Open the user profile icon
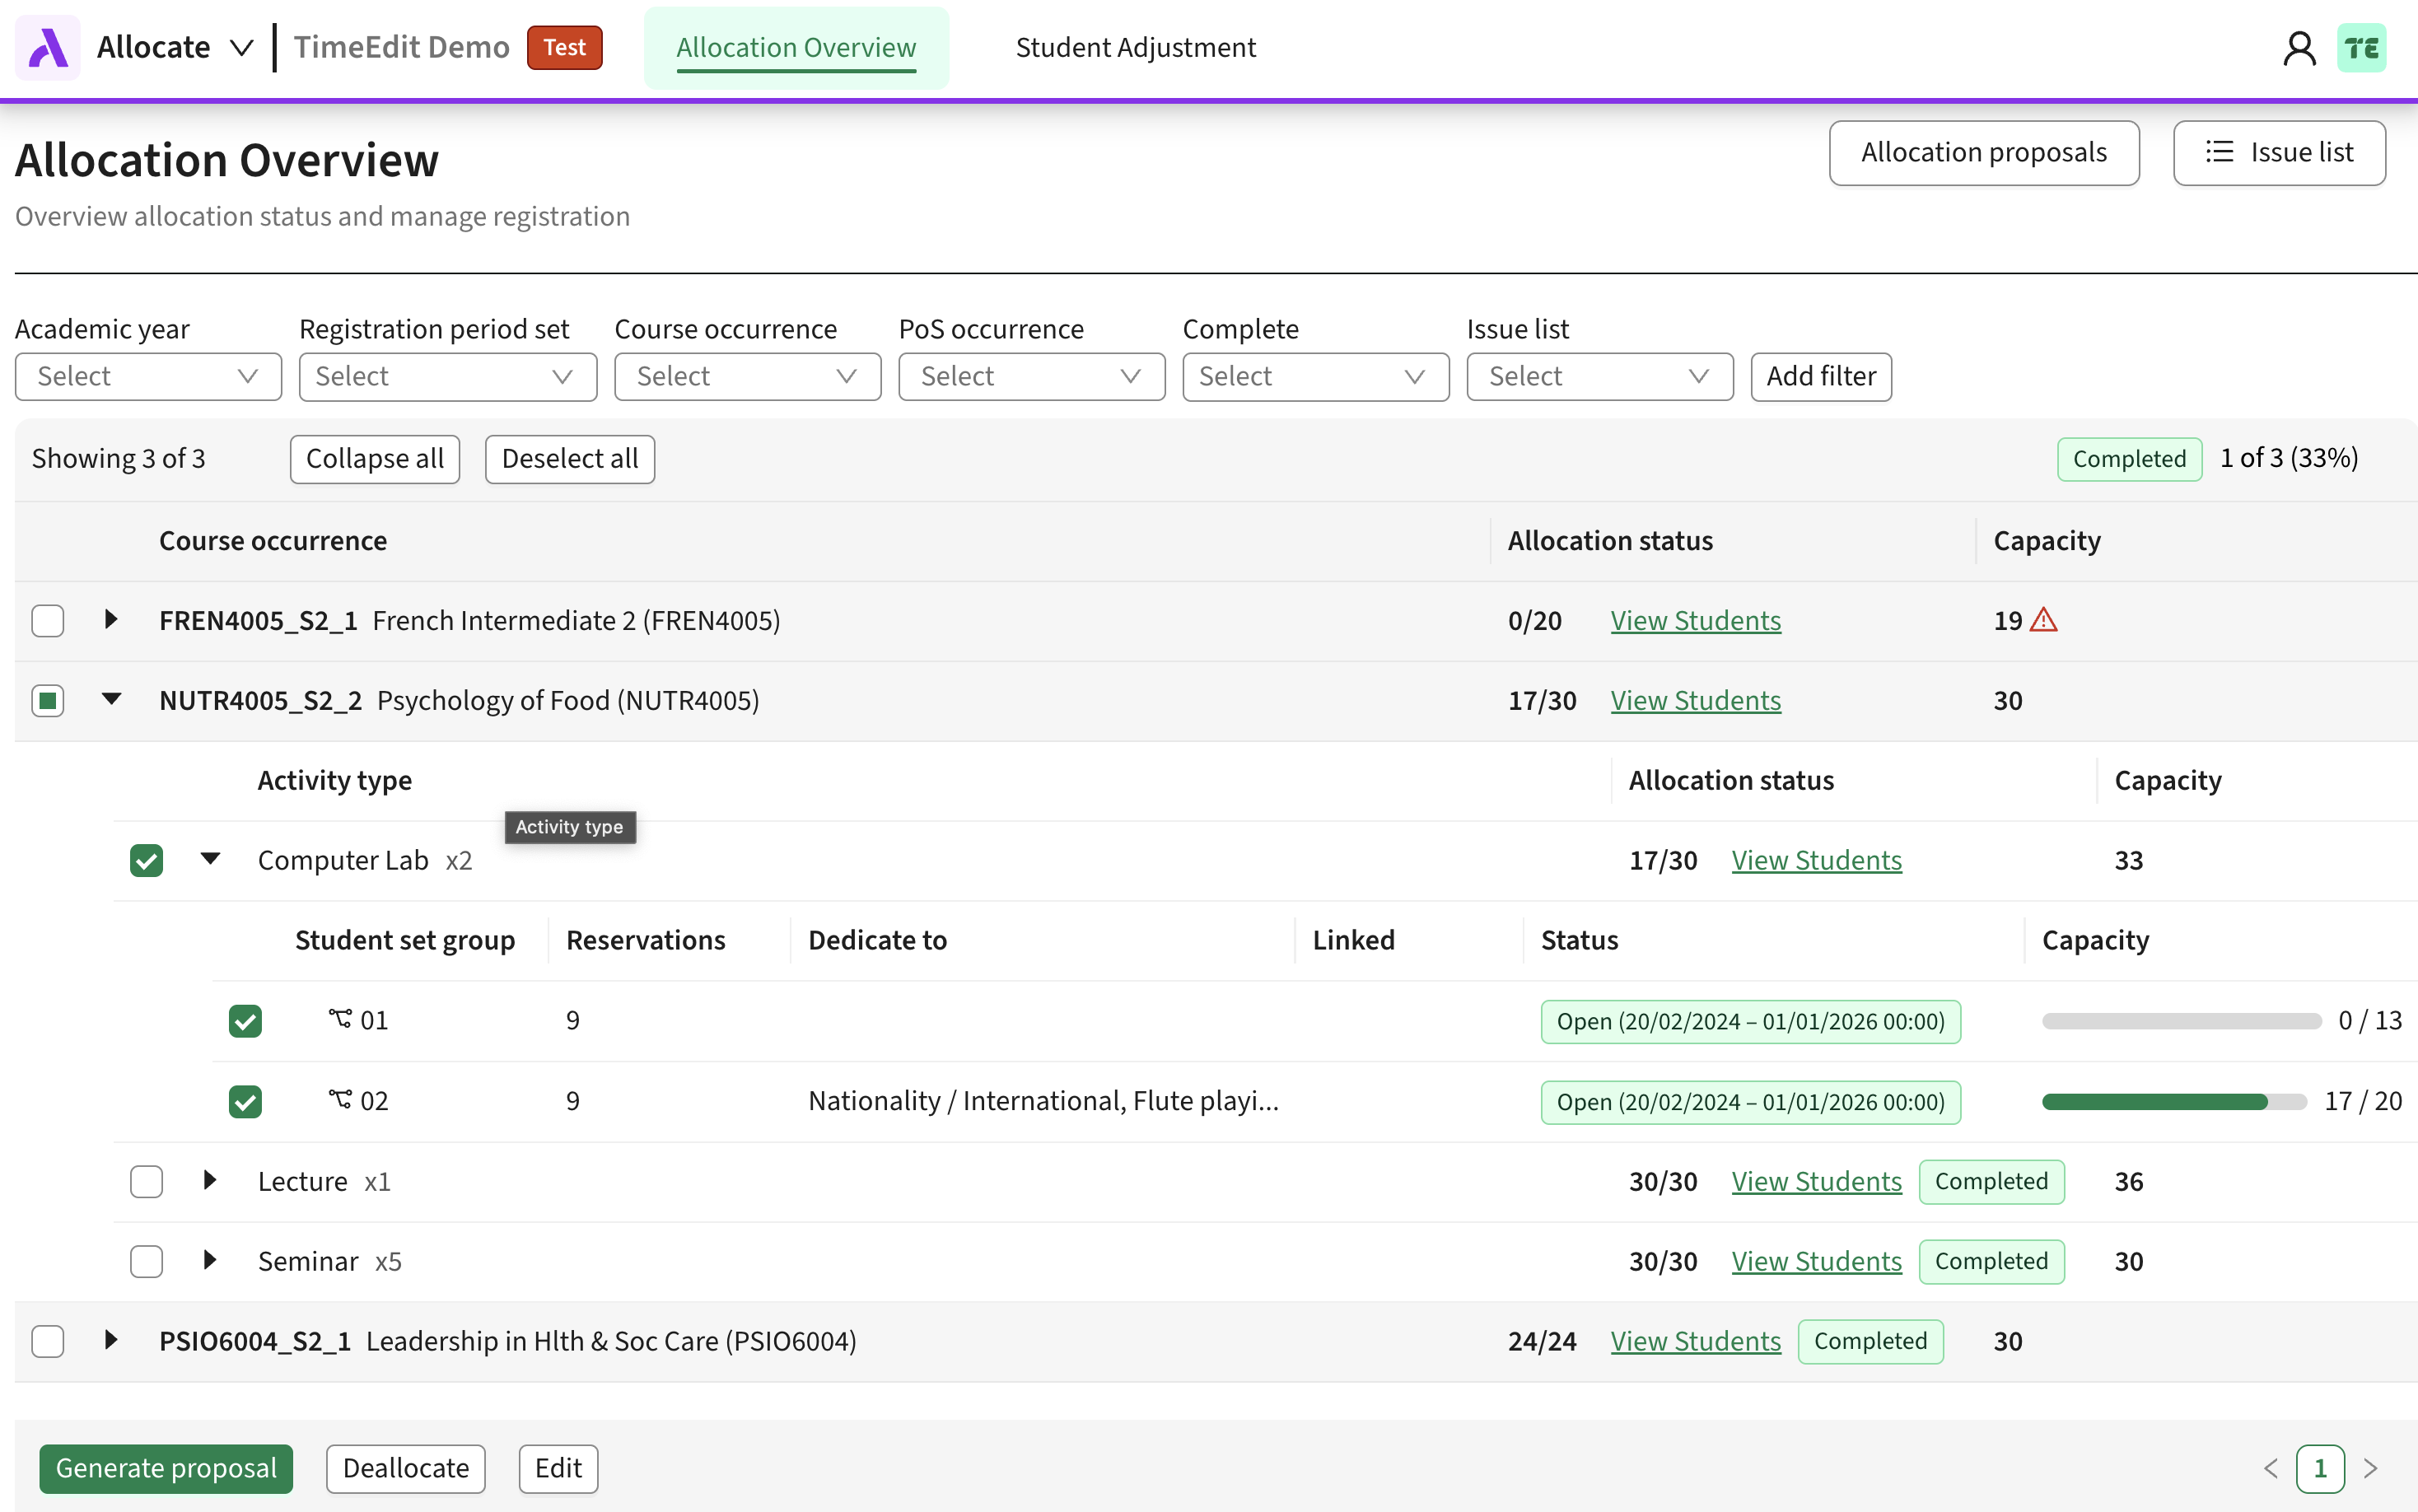The image size is (2418, 1512). click(x=2299, y=47)
